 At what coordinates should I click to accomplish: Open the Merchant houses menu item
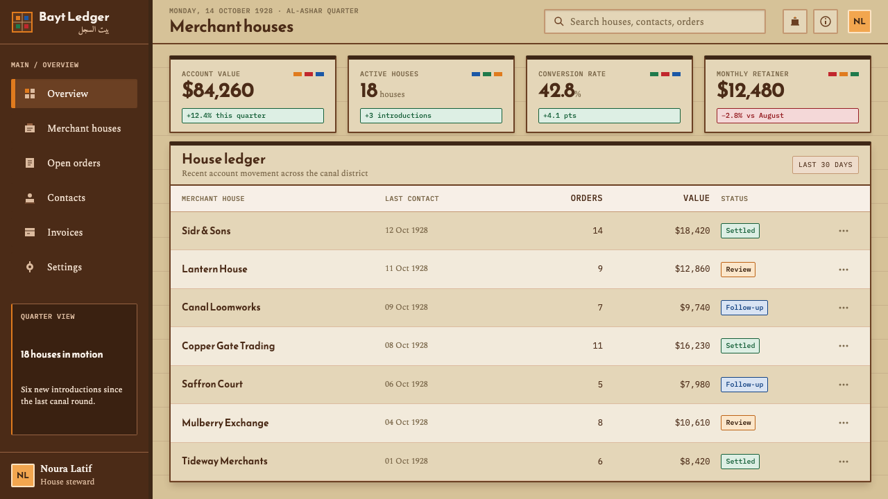[74, 128]
